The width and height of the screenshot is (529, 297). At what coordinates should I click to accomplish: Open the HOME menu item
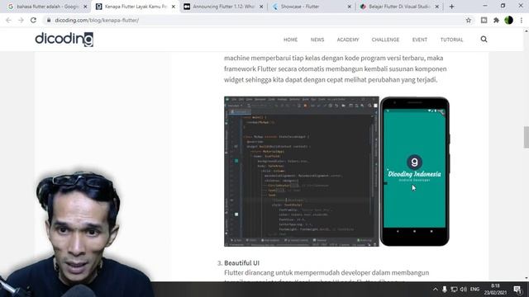[290, 40]
